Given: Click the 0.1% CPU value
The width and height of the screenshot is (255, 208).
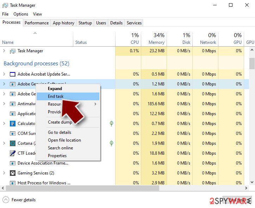Looking at the screenshot, I should pos(134,51).
